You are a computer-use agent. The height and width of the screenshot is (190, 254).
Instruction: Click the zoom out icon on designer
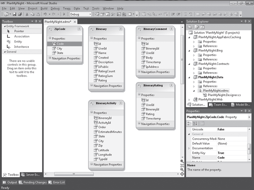click(182, 170)
